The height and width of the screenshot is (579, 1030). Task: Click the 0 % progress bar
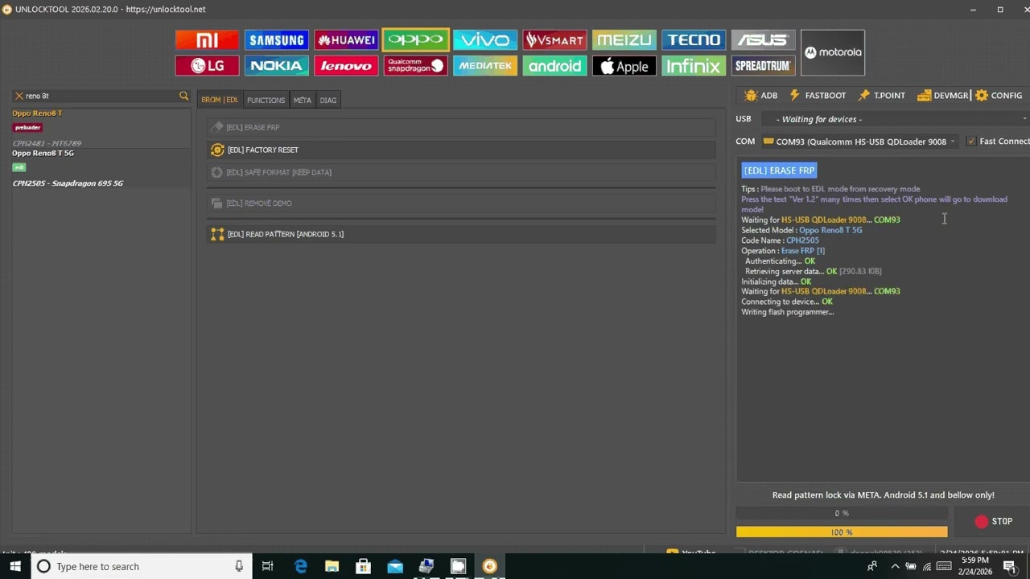click(842, 513)
